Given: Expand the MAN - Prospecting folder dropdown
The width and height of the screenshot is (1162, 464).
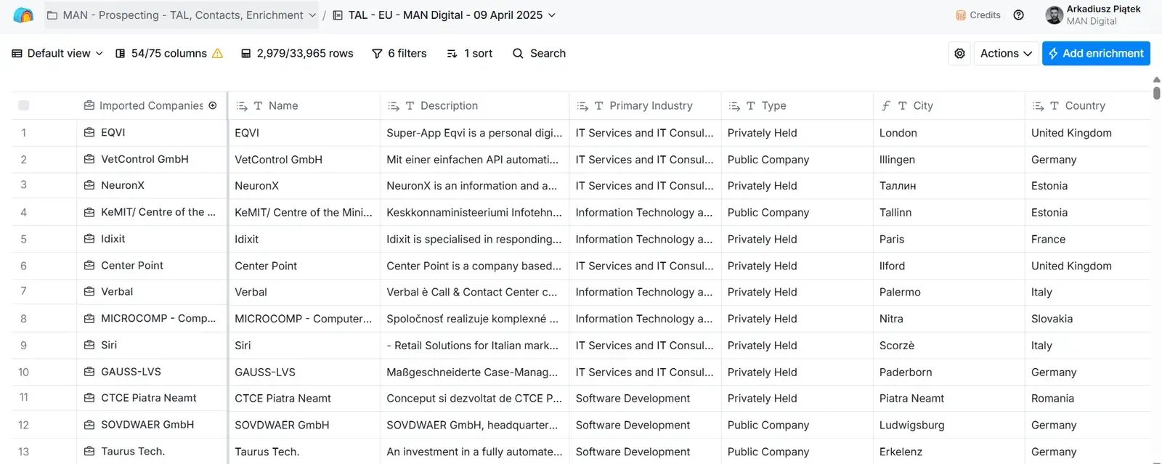Looking at the screenshot, I should click(x=312, y=15).
